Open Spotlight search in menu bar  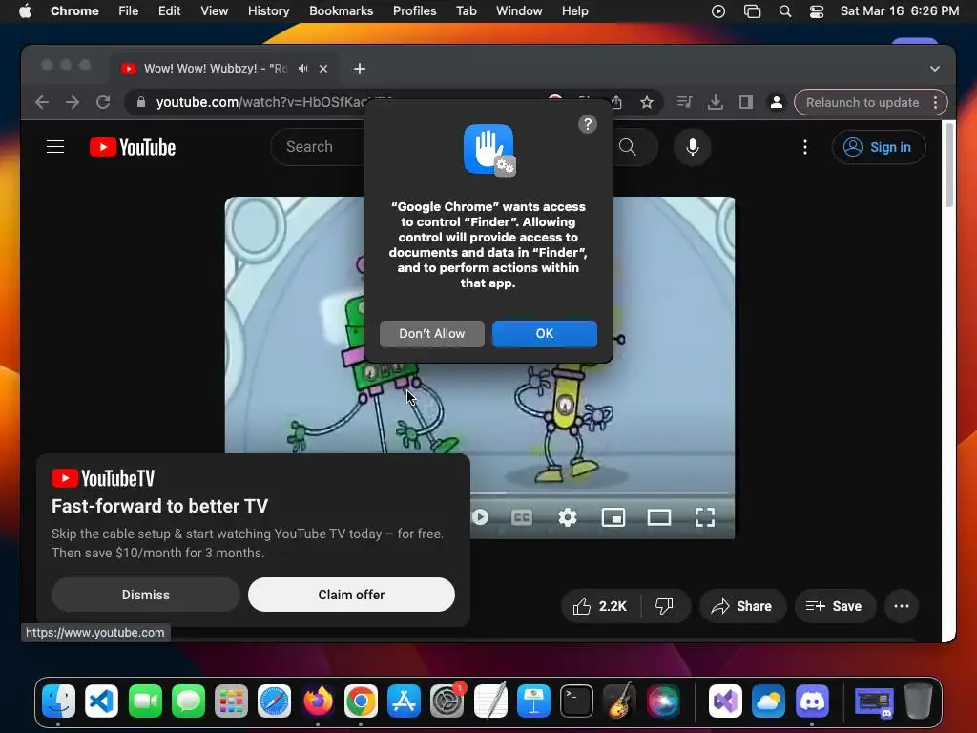click(x=785, y=11)
